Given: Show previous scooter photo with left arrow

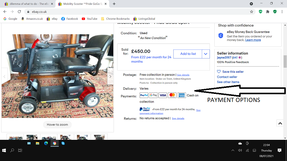Looking at the screenshot, I should point(4,77).
